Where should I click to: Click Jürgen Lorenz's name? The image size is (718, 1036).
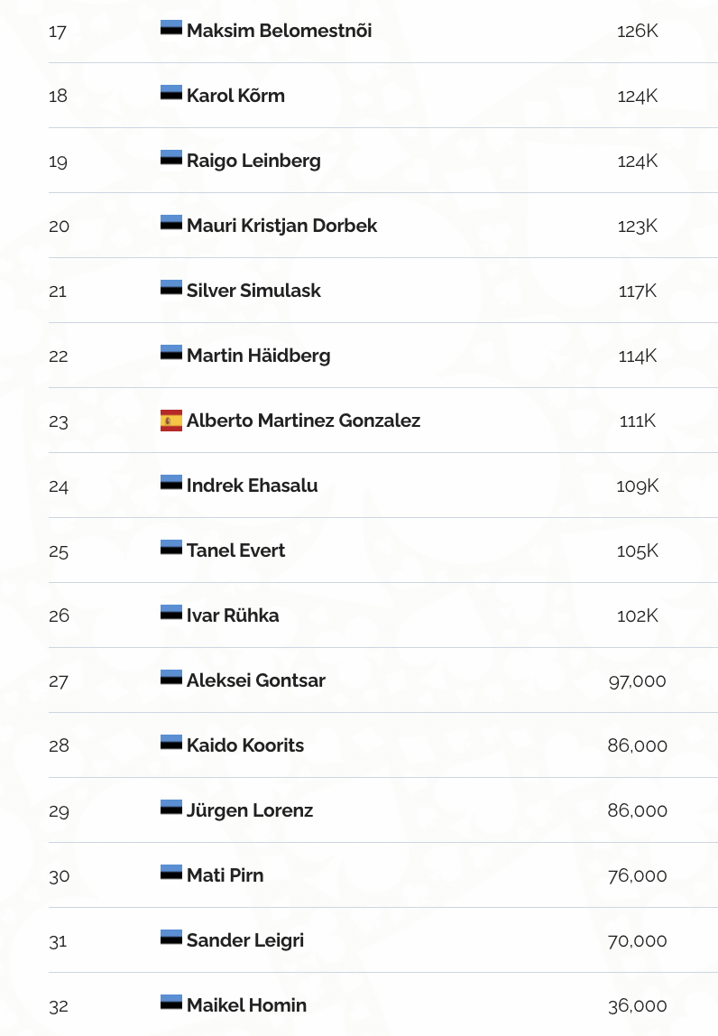pyautogui.click(x=250, y=810)
